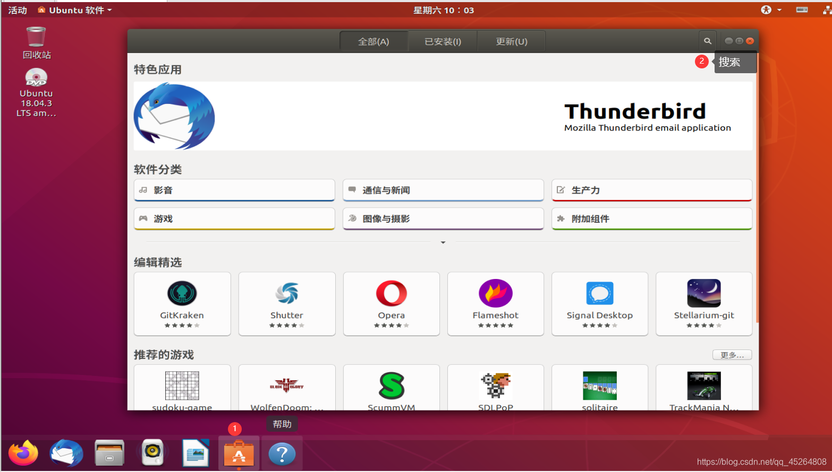
Task: Open the Thunderbird featured banner
Action: 443,116
